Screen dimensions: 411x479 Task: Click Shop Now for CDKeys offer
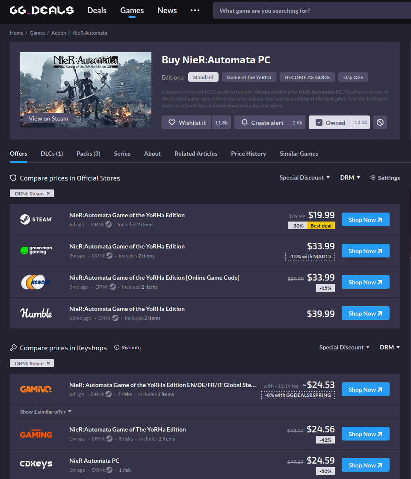366,465
